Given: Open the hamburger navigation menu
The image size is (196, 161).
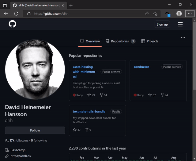Looking at the screenshot, I should tap(180, 24).
